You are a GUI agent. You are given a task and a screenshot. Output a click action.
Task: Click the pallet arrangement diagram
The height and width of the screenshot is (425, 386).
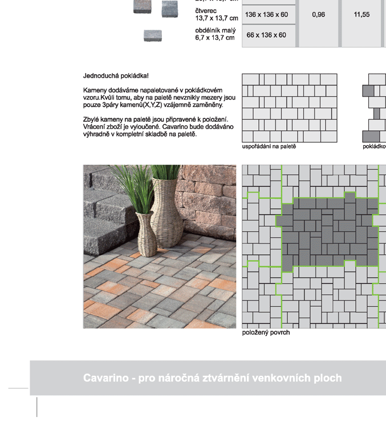289,107
